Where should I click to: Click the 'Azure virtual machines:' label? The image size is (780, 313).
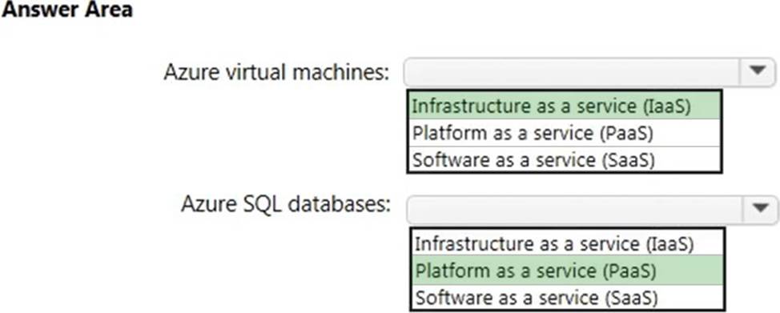tap(276, 73)
